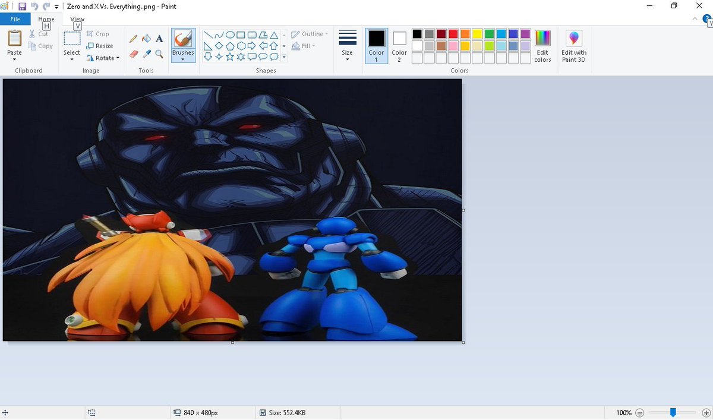The image size is (713, 420).
Task: Select the Color picker eyedropper tool
Action: pos(146,54)
